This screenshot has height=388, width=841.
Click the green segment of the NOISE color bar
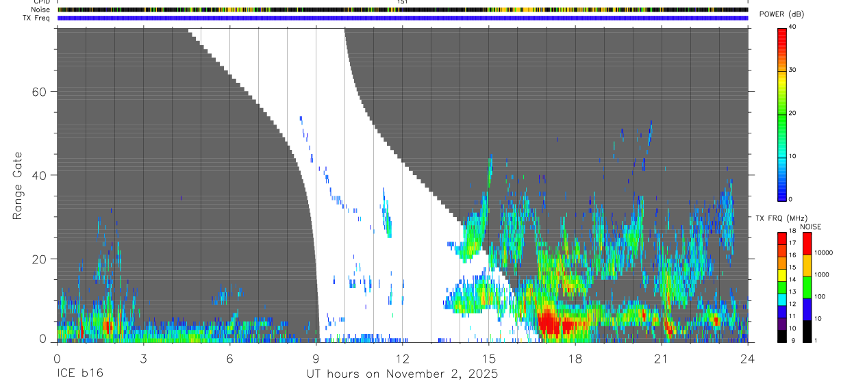[x=807, y=287]
